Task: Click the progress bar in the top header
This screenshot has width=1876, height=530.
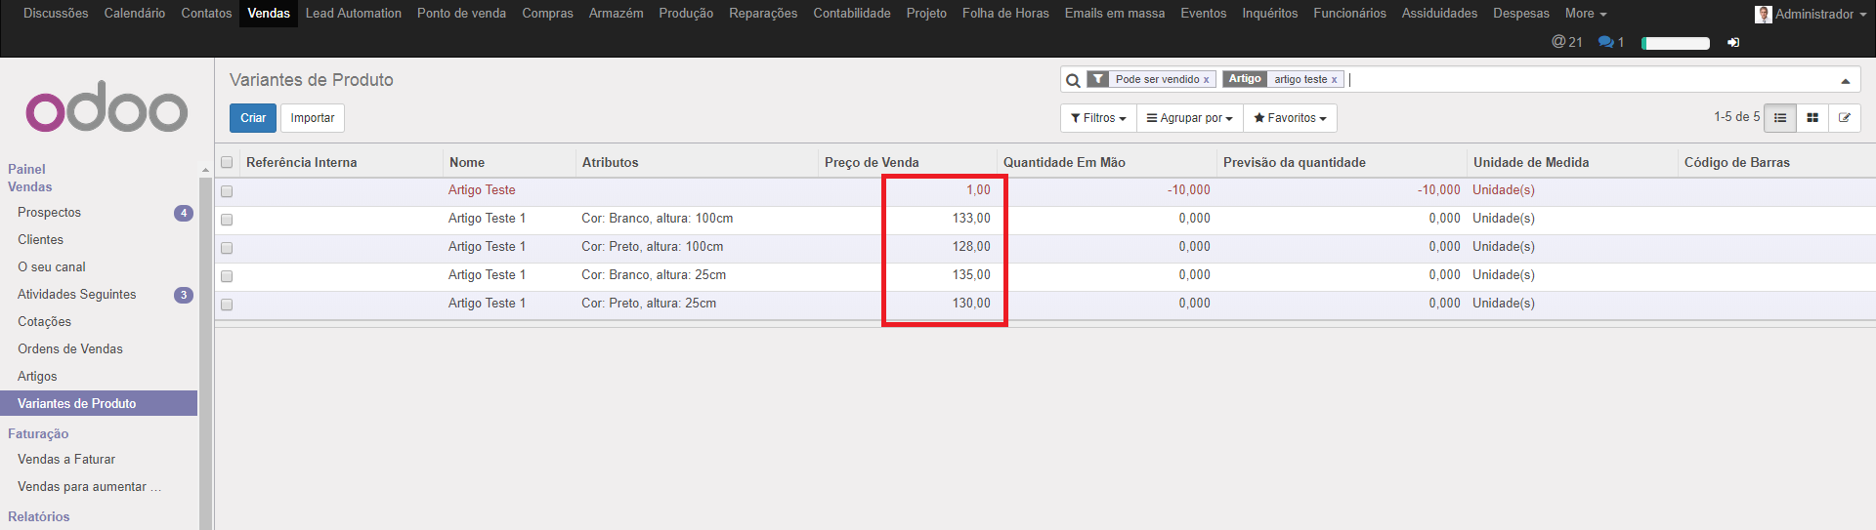Action: point(1676,43)
